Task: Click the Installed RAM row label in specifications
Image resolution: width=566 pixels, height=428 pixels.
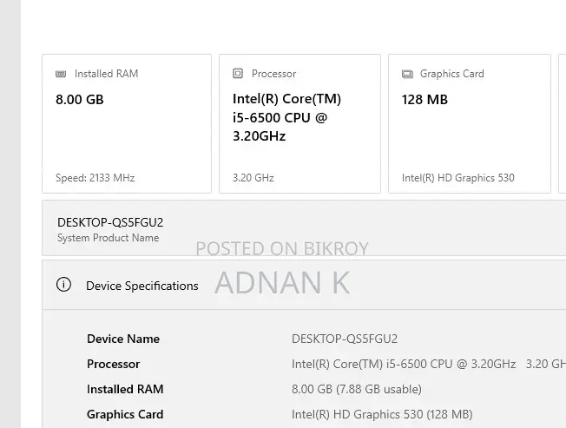Action: pos(125,390)
